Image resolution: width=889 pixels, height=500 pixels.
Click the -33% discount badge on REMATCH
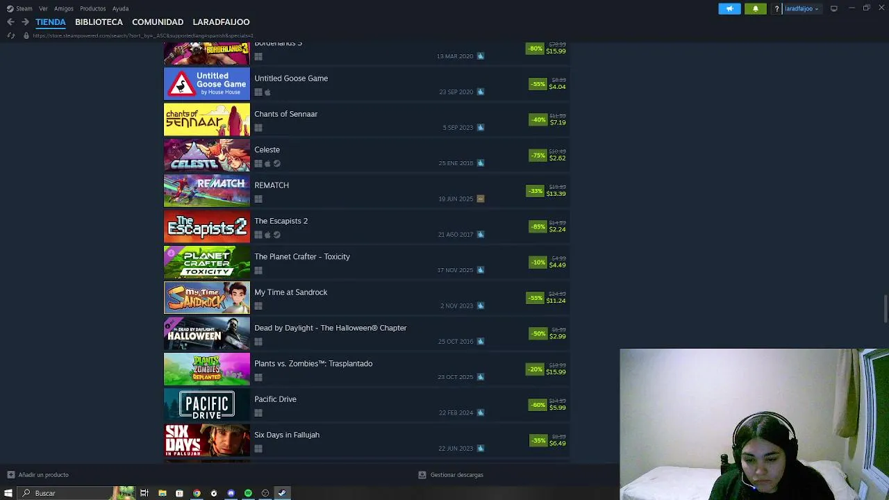pos(535,191)
